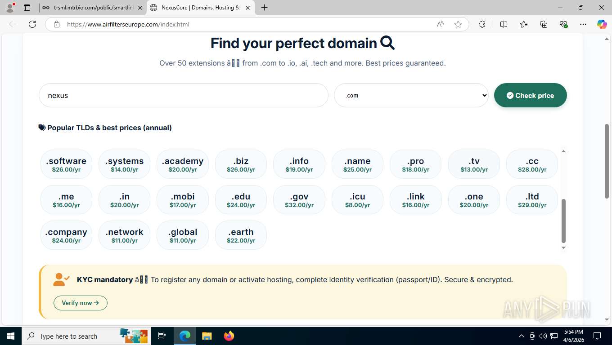Select the .edu TLD chip
Screen dimensions: 612x345
[x=241, y=199]
